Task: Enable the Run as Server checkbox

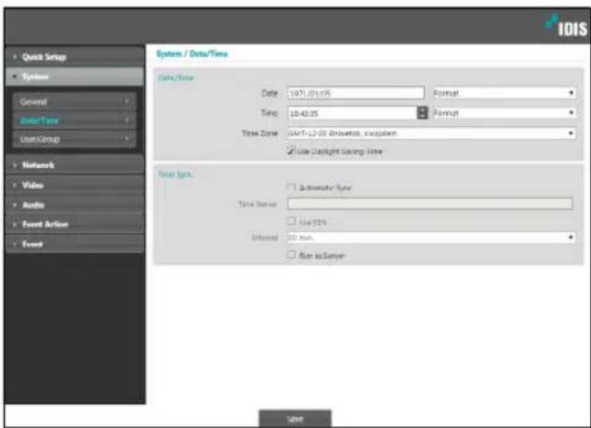Action: 291,255
